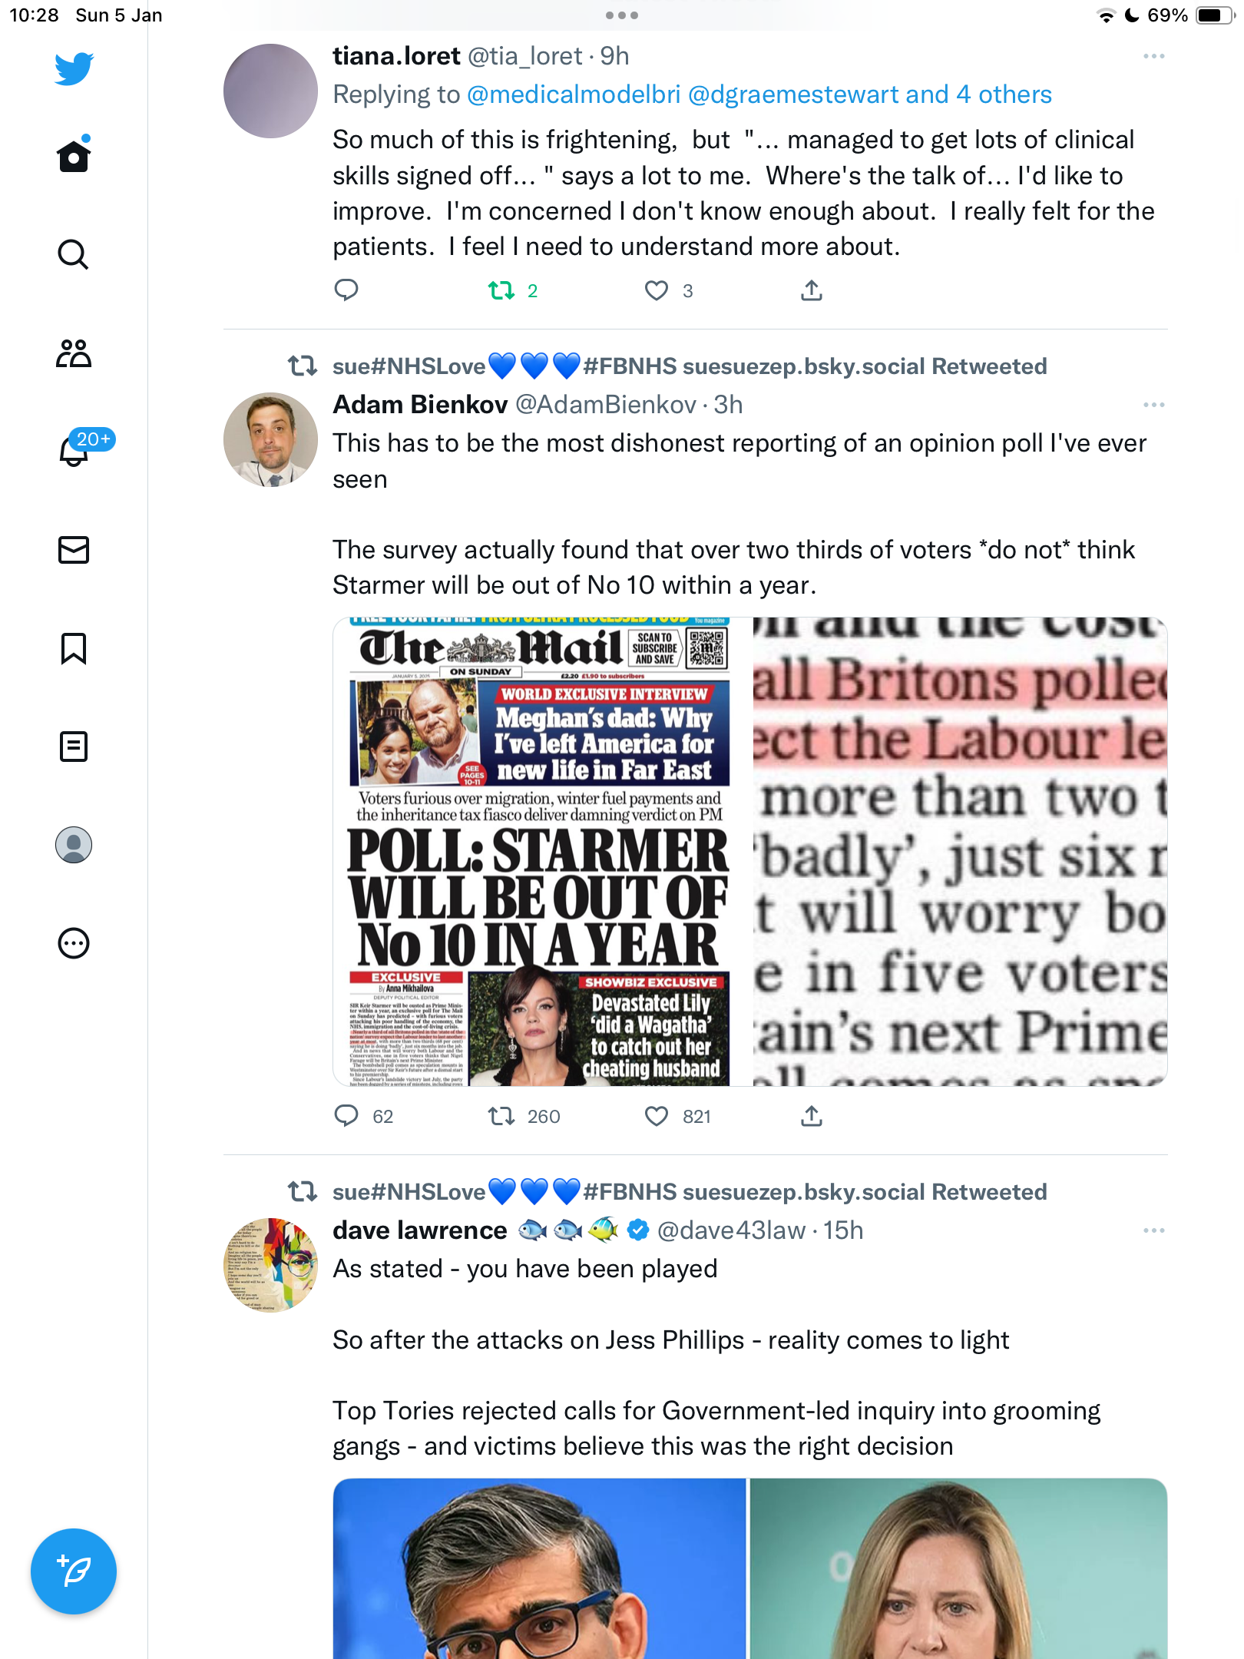Compose a new tweet with the blue button
Screen dimensions: 1244x1659
(74, 1571)
